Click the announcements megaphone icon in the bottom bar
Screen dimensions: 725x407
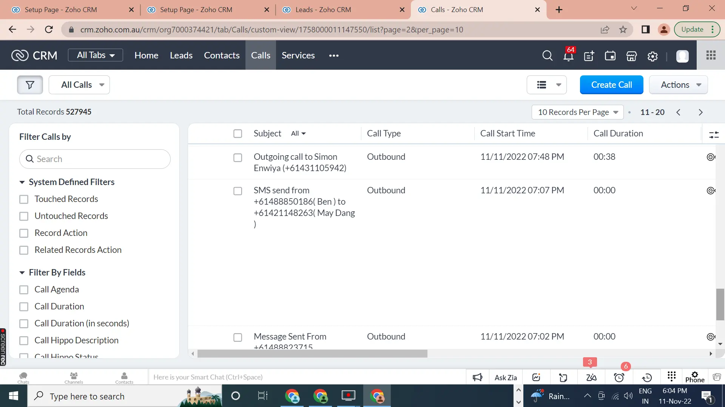477,377
